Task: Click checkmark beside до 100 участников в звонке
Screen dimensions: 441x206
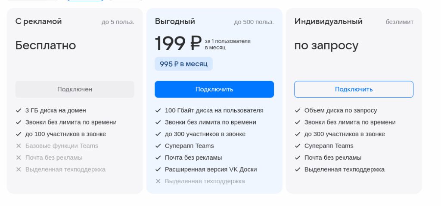Action: coord(19,134)
